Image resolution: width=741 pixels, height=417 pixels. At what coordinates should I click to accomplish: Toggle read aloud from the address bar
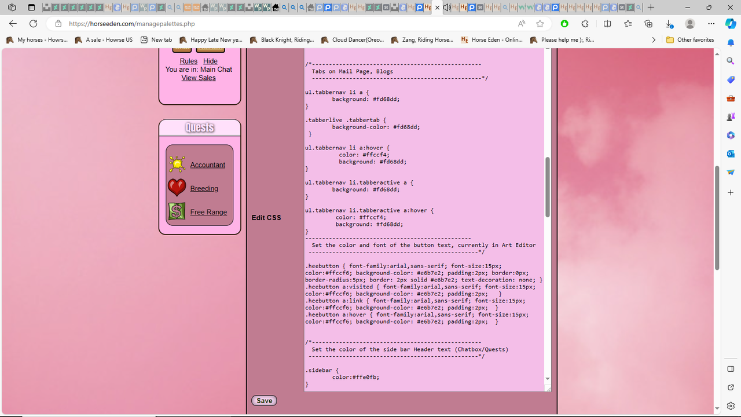[521, 23]
